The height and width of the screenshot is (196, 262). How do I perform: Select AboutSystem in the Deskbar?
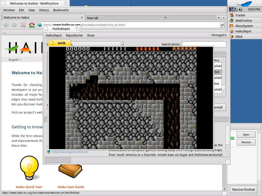tap(245, 26)
